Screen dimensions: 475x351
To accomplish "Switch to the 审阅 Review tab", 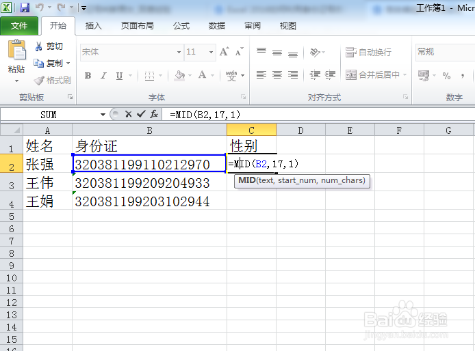I will click(x=253, y=26).
